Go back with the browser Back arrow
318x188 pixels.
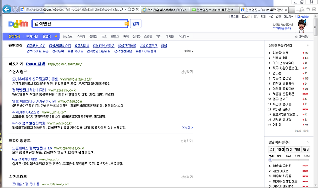click(7, 9)
